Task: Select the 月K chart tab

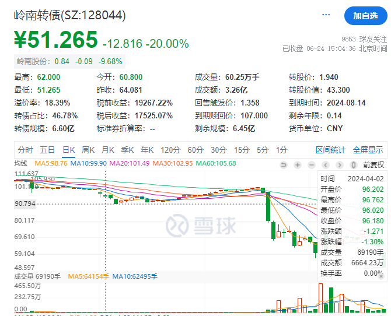Action: click(x=108, y=150)
